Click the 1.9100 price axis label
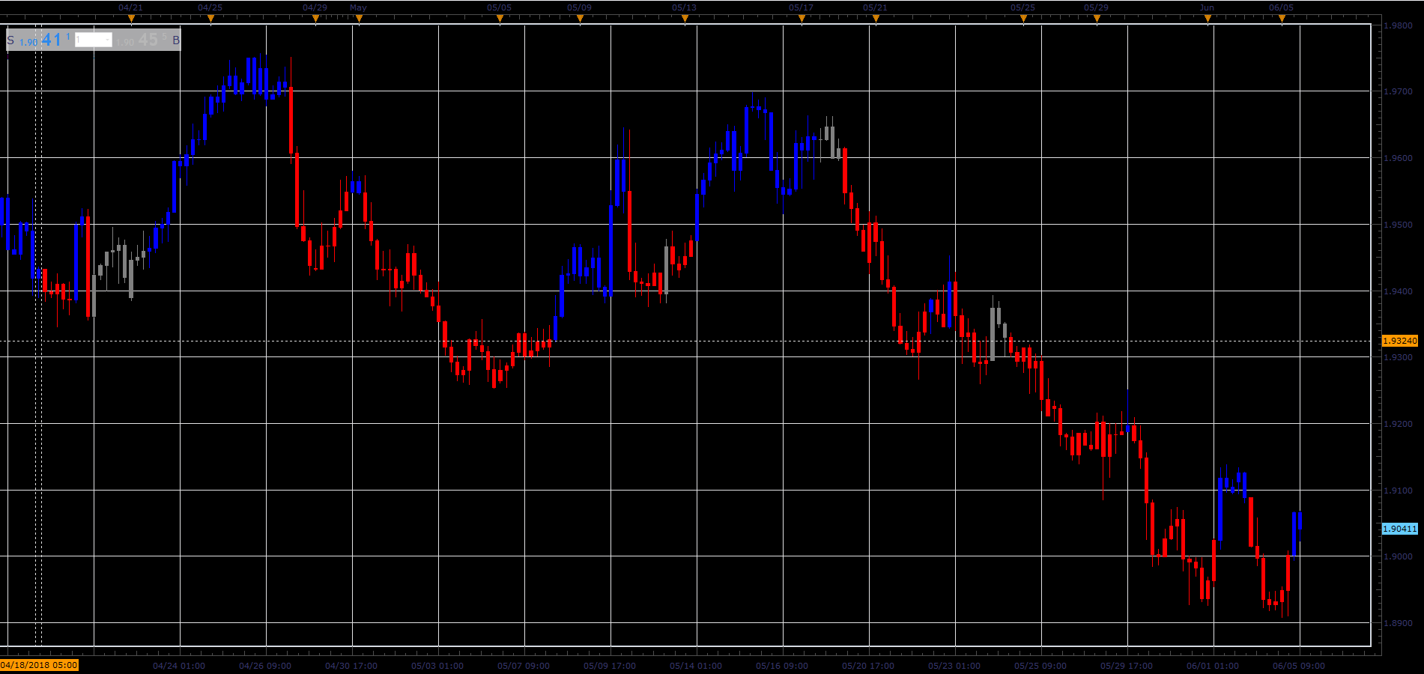Screen dimensions: 1424x674 tap(1399, 491)
